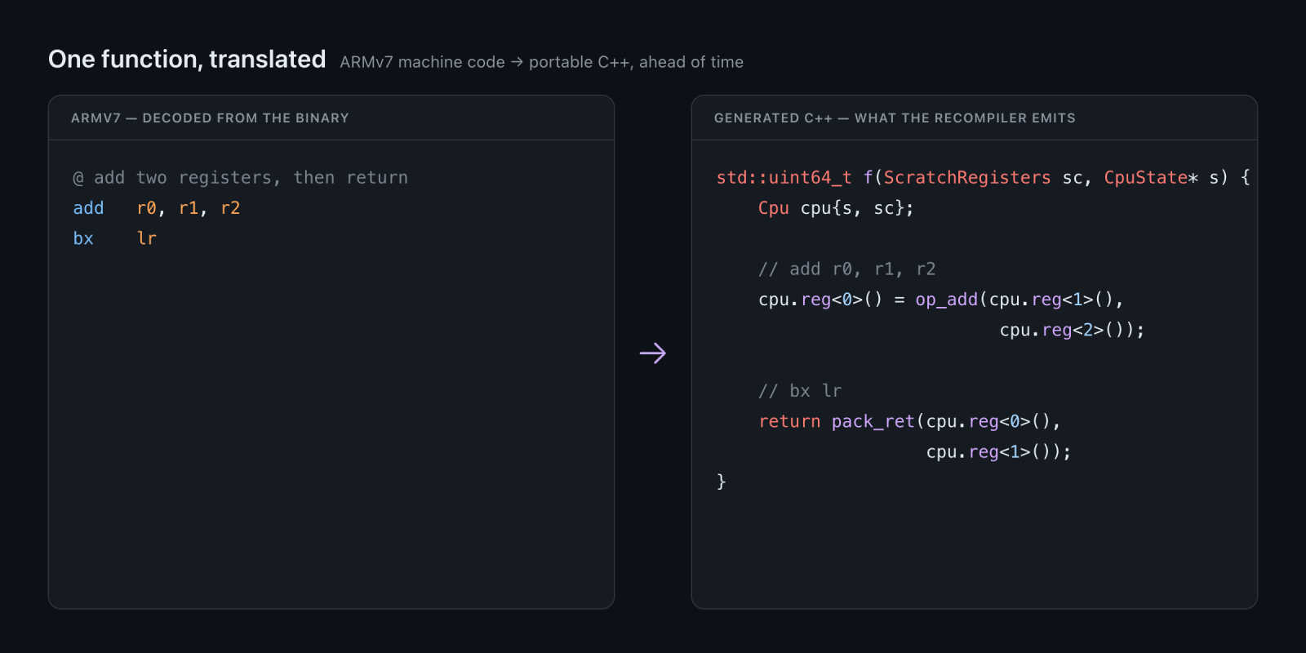This screenshot has width=1306, height=653.
Task: Click the comment '@ add two registers, then return'
Action: pyautogui.click(x=240, y=178)
